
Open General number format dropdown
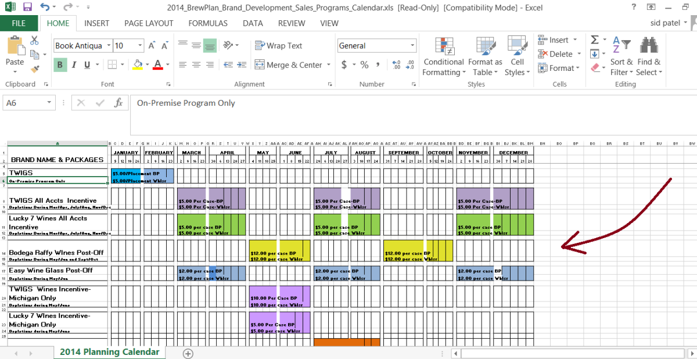(413, 45)
